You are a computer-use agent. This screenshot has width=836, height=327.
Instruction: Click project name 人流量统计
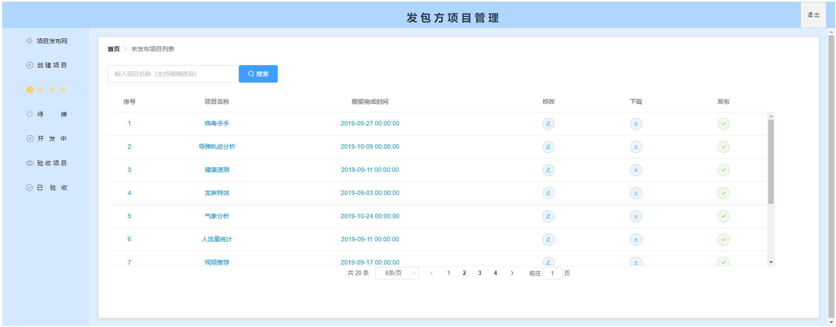(217, 240)
